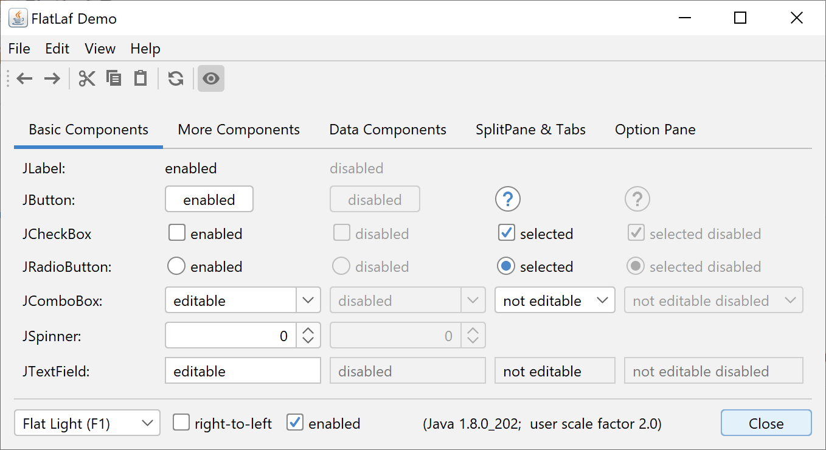Image resolution: width=826 pixels, height=450 pixels.
Task: Open the "not editable" combo box
Action: (x=555, y=300)
